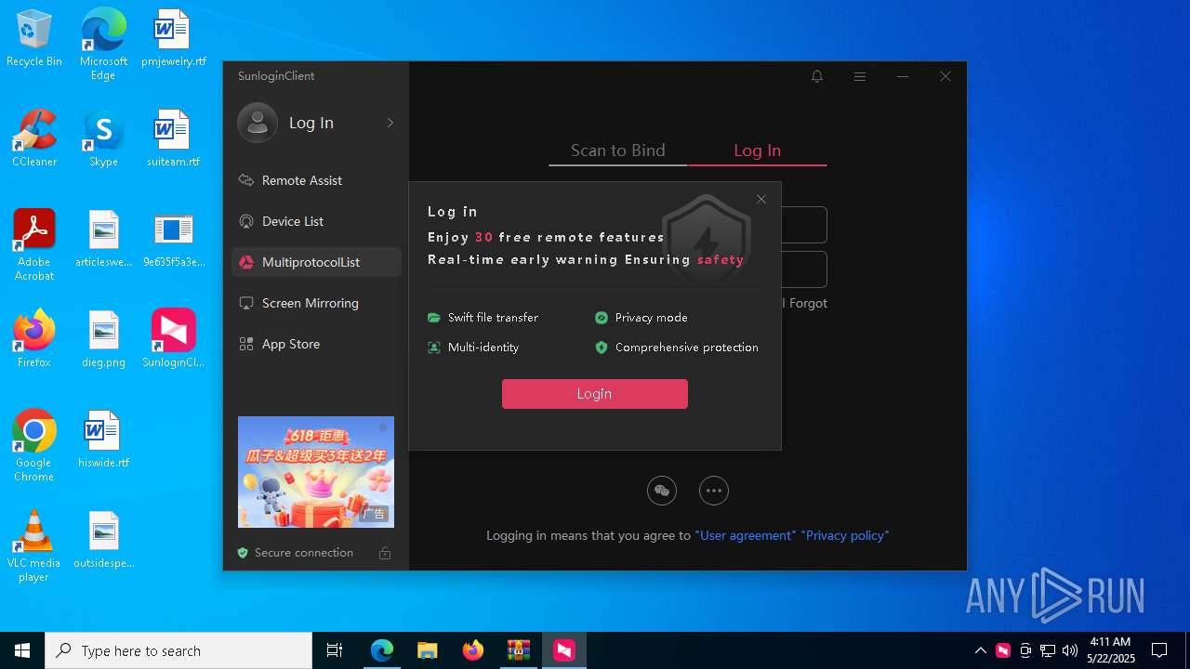Screen dimensions: 1190x669
Task: Select the dieg.png desktop file
Action: [x=103, y=340]
